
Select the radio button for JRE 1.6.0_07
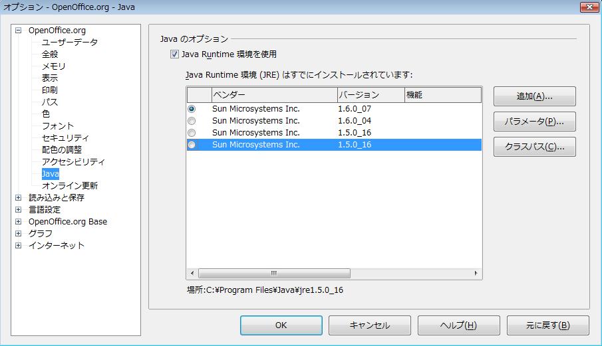192,109
